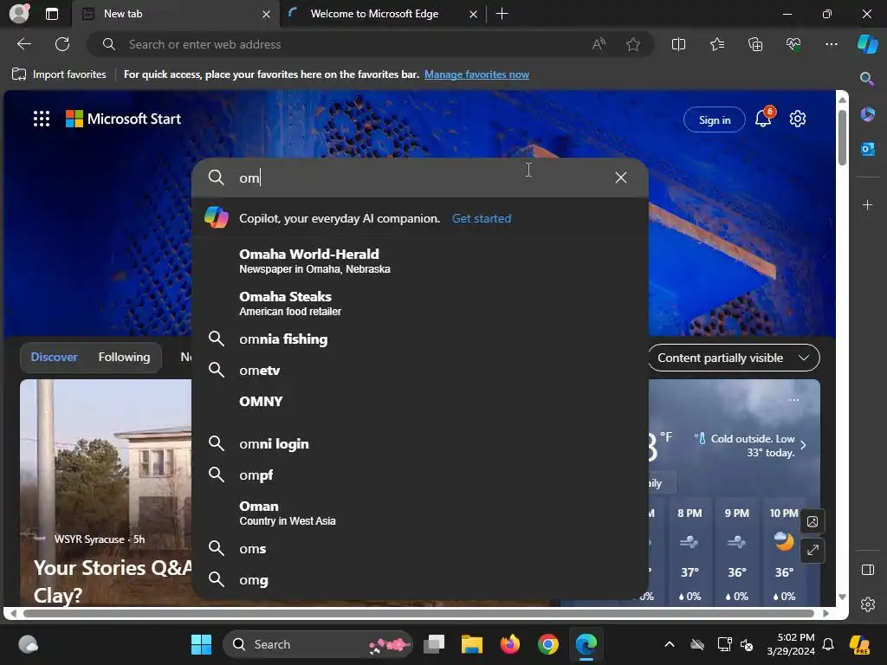Viewport: 887px width, 665px height.
Task: Open a new tab with plus button
Action: tap(502, 14)
